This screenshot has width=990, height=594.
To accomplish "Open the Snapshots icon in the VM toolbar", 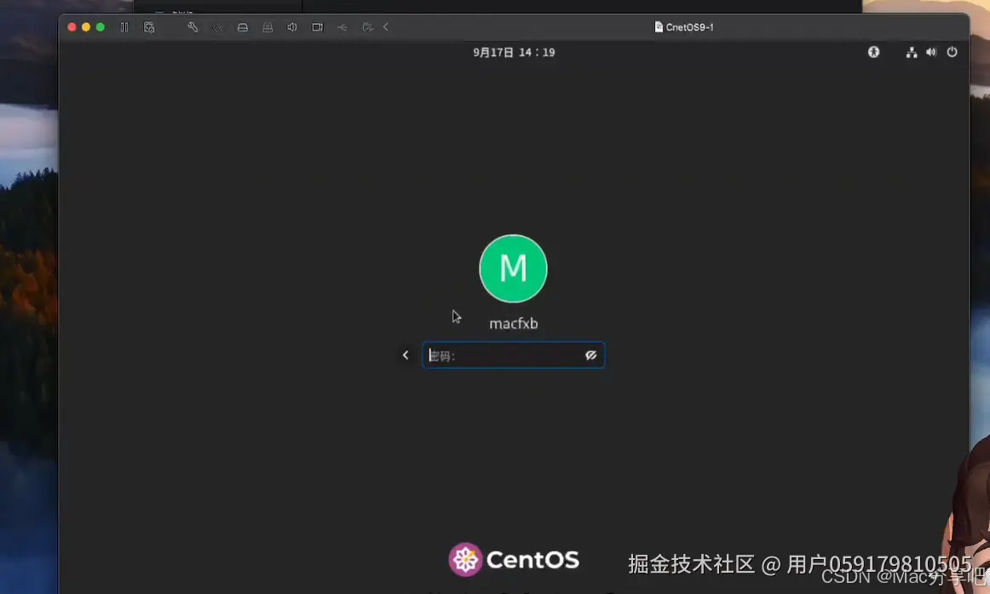I will pyautogui.click(x=150, y=26).
